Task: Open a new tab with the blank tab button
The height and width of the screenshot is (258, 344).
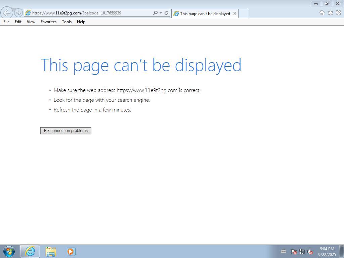Action: tap(243, 13)
